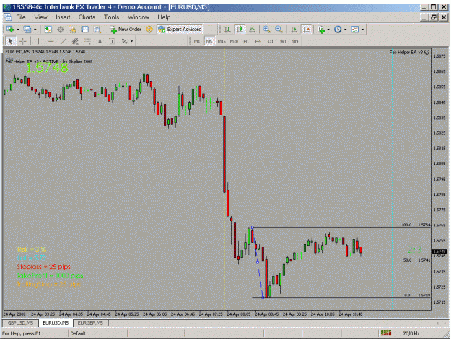Switch to the D1 timeframe

(x=271, y=41)
